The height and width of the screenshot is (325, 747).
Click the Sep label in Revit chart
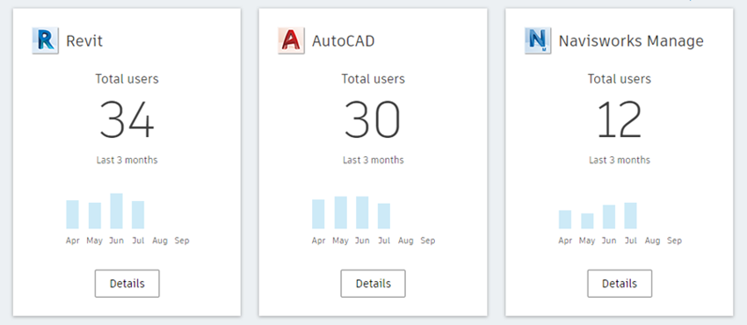pos(182,241)
